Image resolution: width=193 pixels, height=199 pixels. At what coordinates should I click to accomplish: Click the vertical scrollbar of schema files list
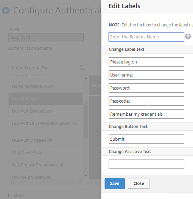86,120
